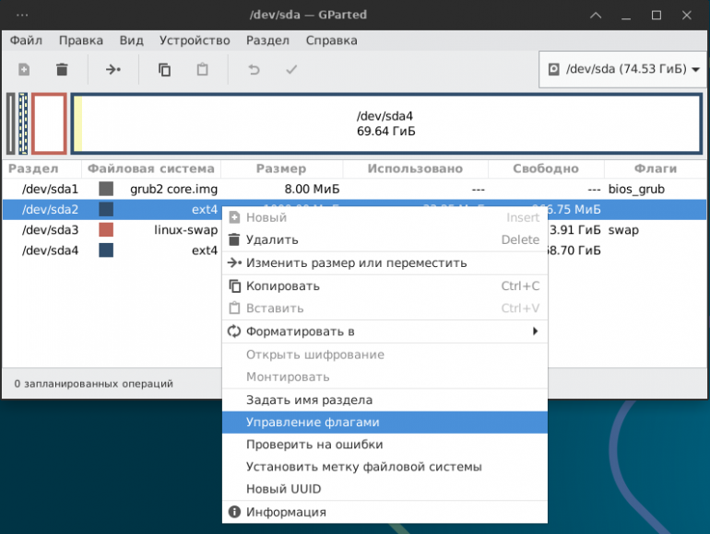Click the 8.00 МиБ size cell
Image resolution: width=710 pixels, height=534 pixels.
point(312,189)
